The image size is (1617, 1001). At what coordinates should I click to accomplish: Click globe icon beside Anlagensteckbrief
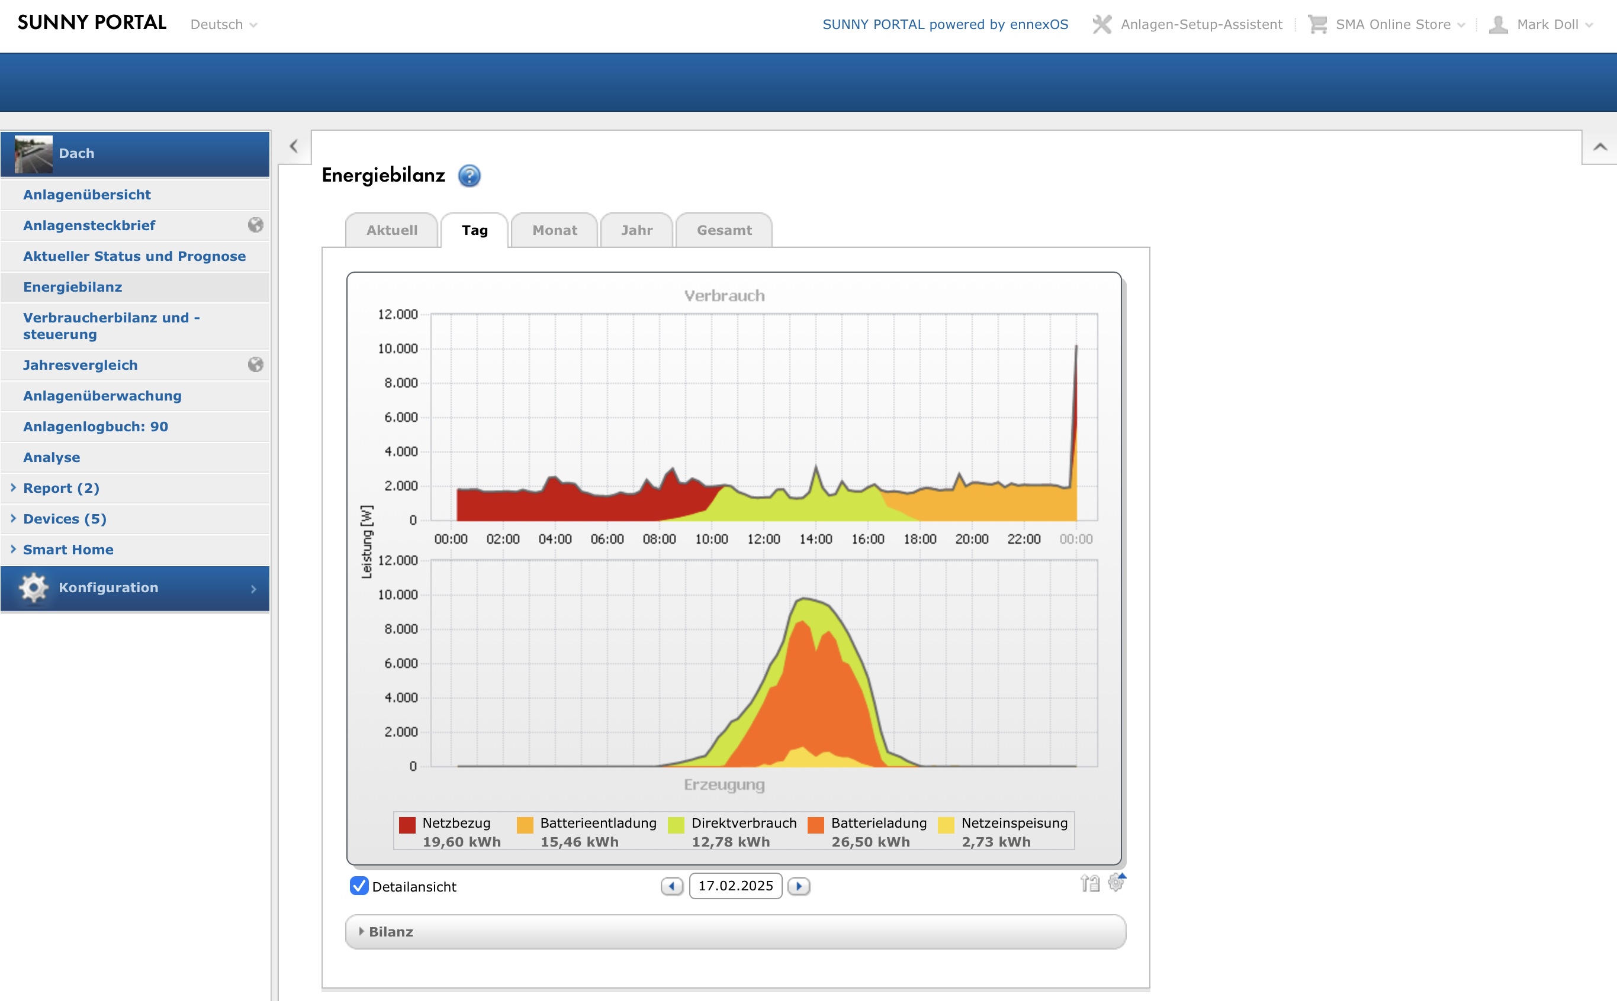pyautogui.click(x=256, y=225)
